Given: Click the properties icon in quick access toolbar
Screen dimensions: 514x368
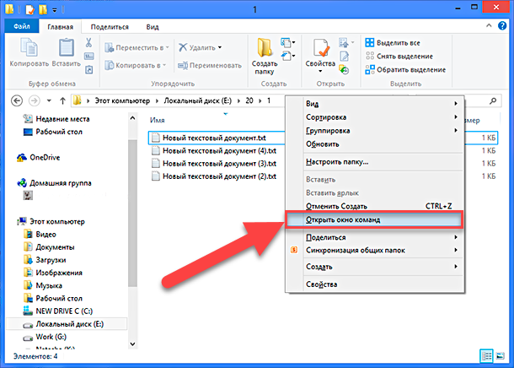Looking at the screenshot, I should pos(30,9).
